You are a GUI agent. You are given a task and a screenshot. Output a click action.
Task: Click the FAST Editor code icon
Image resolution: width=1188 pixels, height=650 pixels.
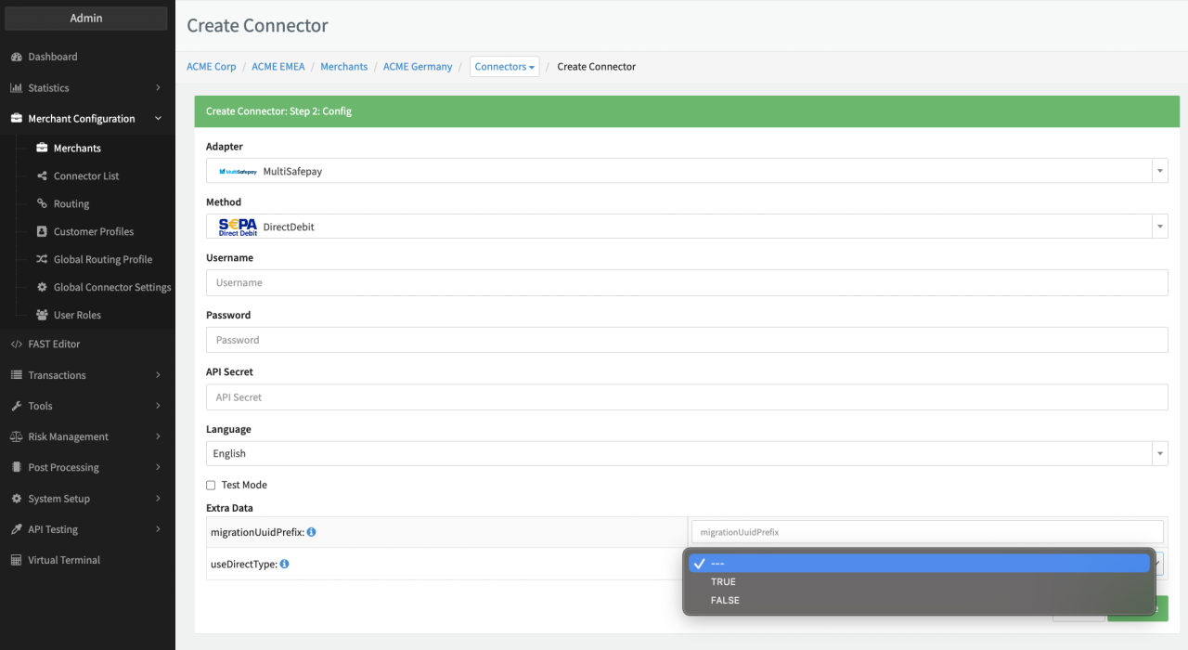pyautogui.click(x=17, y=344)
